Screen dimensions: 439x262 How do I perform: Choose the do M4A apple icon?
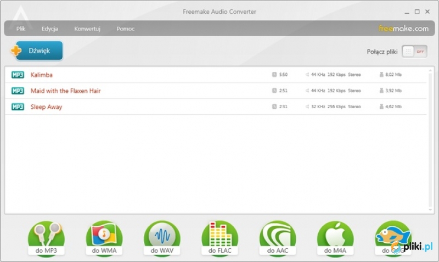point(335,238)
